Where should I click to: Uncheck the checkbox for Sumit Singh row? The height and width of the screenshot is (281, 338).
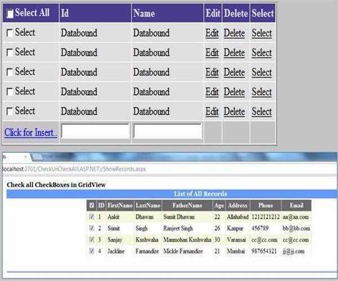tap(92, 228)
